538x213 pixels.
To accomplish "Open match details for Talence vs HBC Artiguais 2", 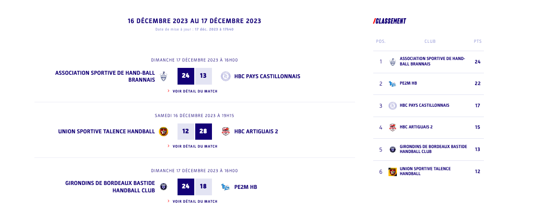I will click(193, 146).
